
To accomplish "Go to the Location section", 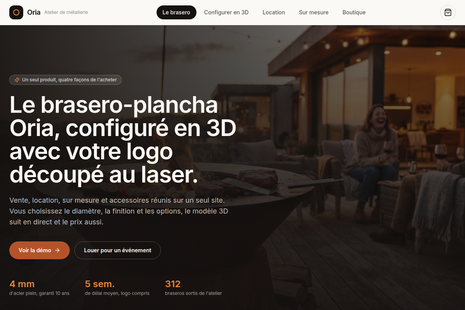I will [x=274, y=12].
